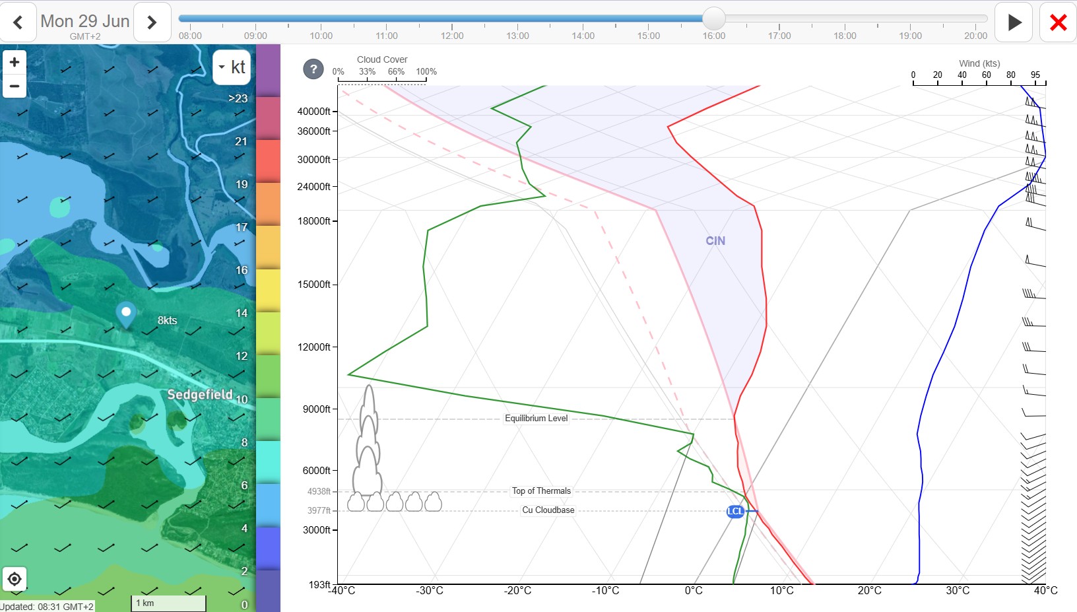Jump timeline to 12:00
The height and width of the screenshot is (612, 1077).
452,36
